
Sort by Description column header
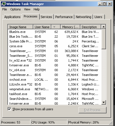(x=91, y=27)
